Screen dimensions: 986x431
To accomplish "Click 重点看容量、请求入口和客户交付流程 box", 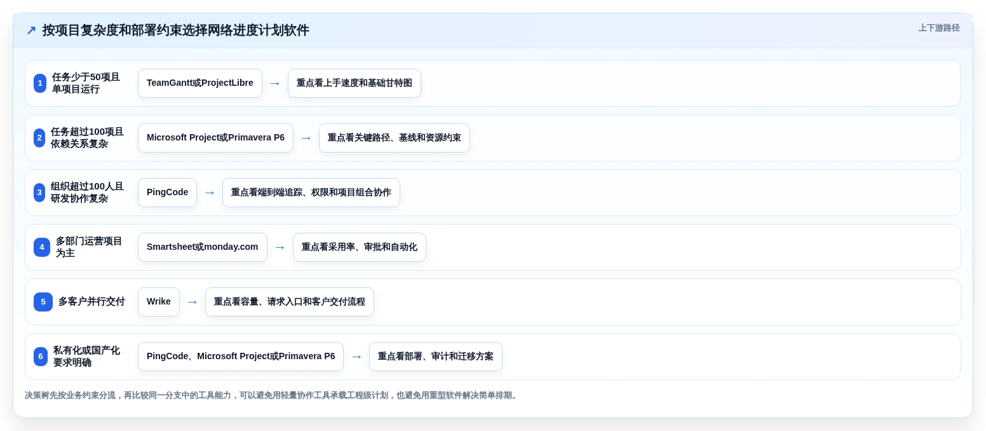I will [290, 302].
